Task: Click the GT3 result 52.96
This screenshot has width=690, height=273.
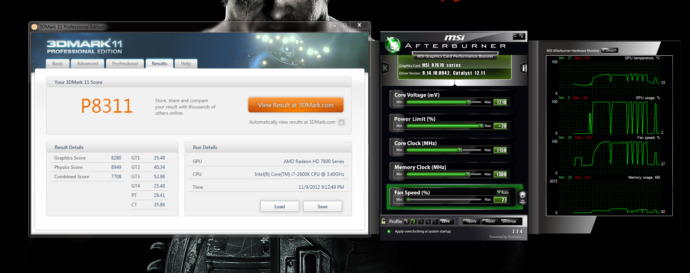Action: [x=159, y=177]
